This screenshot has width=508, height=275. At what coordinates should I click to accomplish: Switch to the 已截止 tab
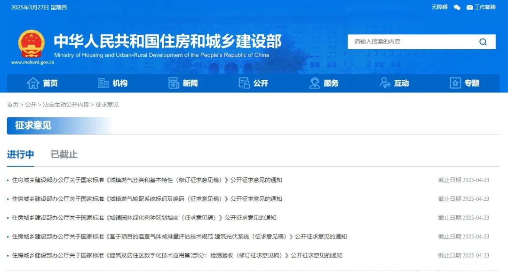64,154
